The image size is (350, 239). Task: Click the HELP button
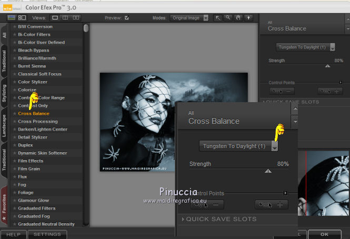pyautogui.click(x=13, y=234)
